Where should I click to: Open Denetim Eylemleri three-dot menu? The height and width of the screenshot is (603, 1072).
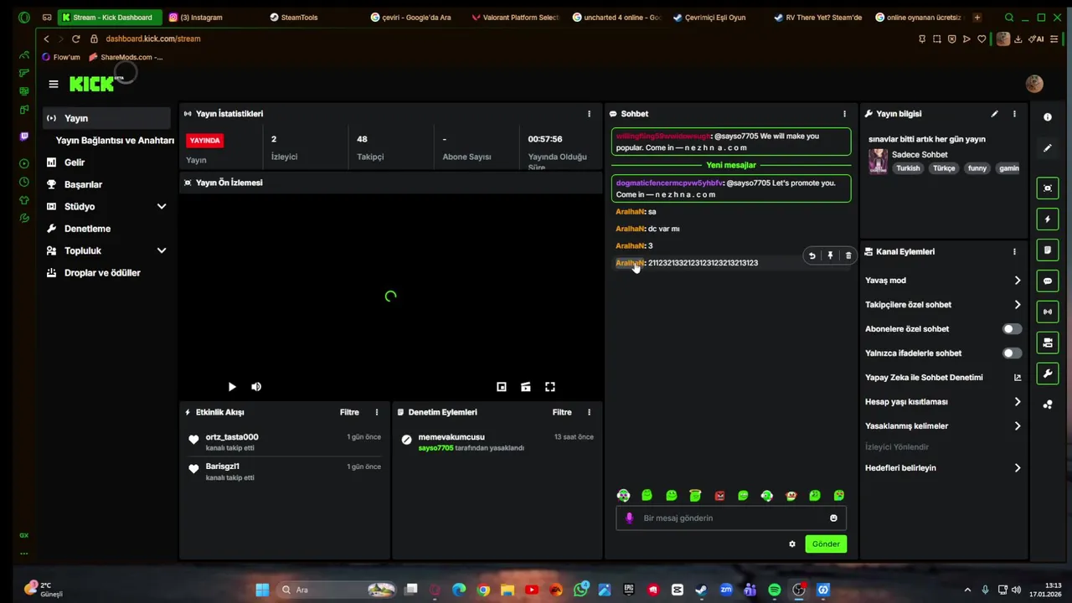click(589, 412)
